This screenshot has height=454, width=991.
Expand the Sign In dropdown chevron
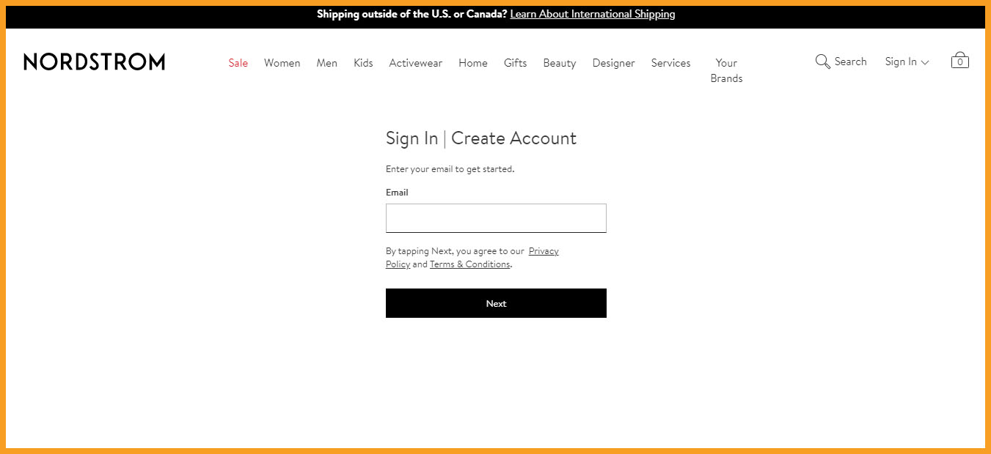pyautogui.click(x=925, y=62)
